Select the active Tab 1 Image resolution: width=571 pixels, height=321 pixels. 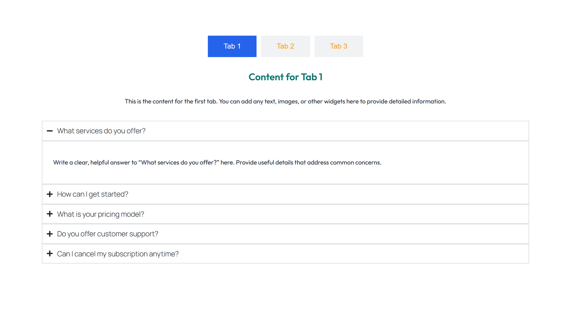click(x=232, y=46)
